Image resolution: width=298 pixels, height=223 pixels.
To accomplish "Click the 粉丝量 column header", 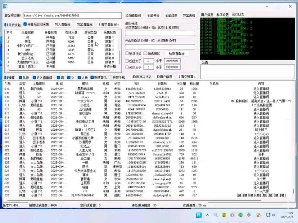I will click(194, 84).
